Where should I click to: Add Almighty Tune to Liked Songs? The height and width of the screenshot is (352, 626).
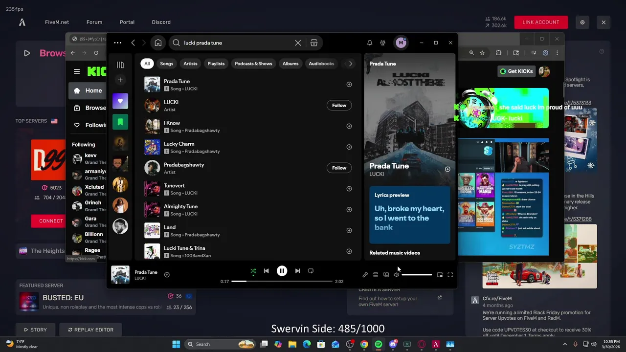349,210
